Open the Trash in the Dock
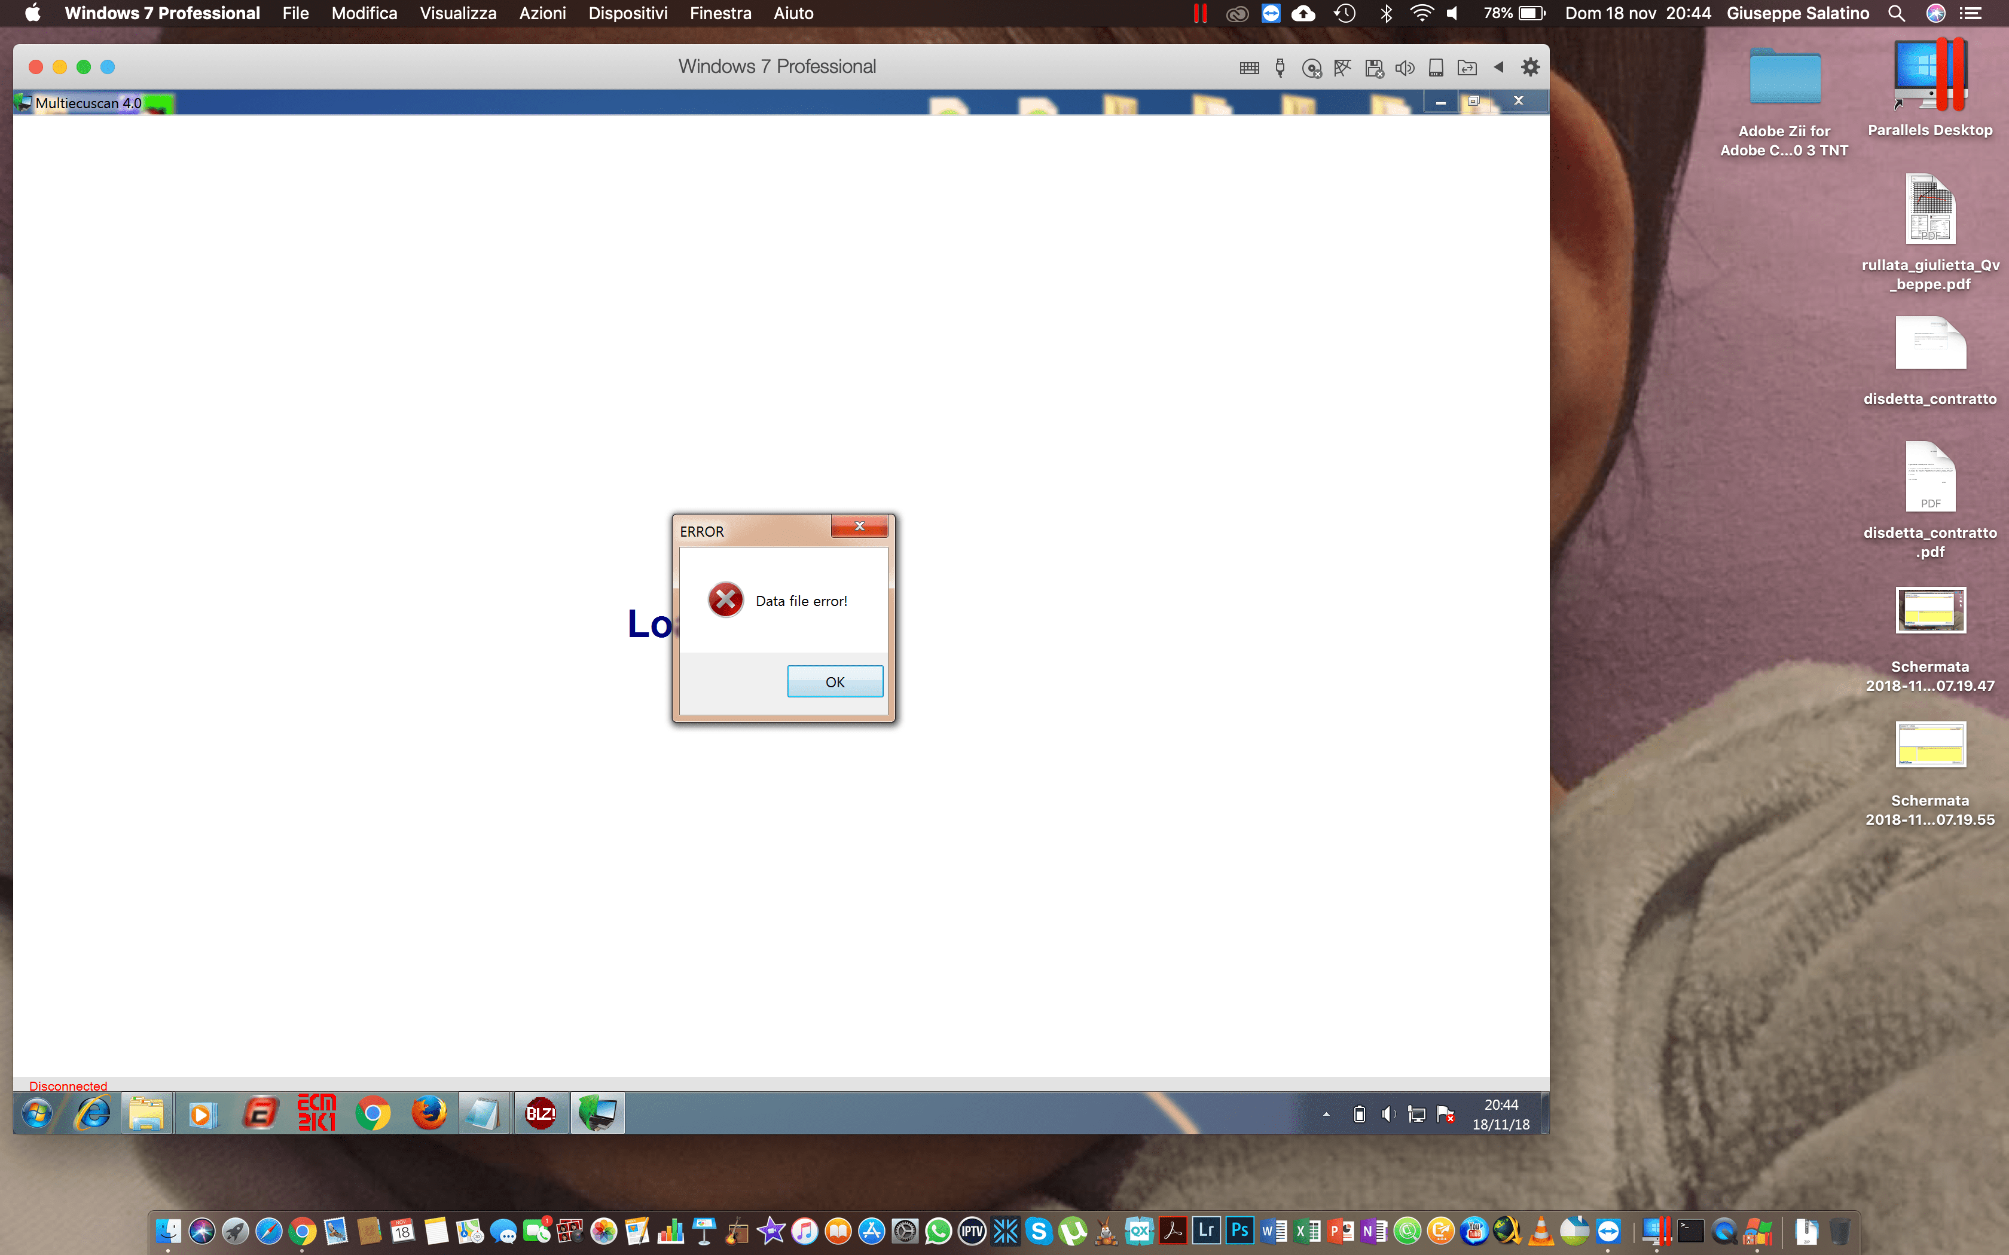The image size is (2009, 1255). 1840,1231
